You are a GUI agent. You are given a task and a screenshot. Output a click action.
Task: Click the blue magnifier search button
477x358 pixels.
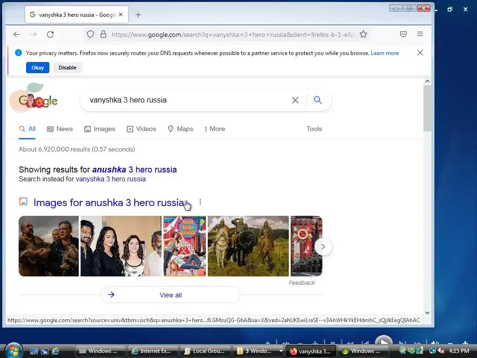(x=318, y=100)
